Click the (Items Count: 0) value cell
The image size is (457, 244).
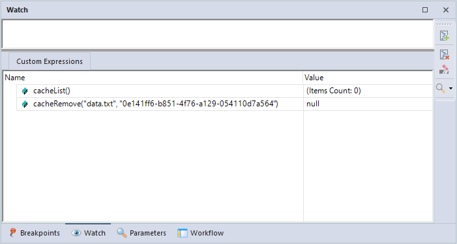368,91
